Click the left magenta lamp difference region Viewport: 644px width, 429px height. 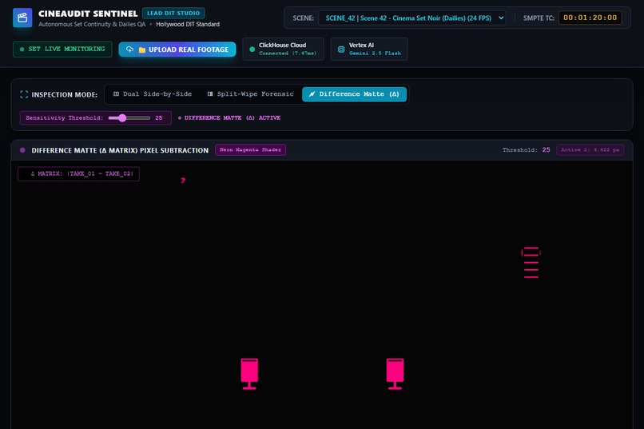pyautogui.click(x=249, y=374)
